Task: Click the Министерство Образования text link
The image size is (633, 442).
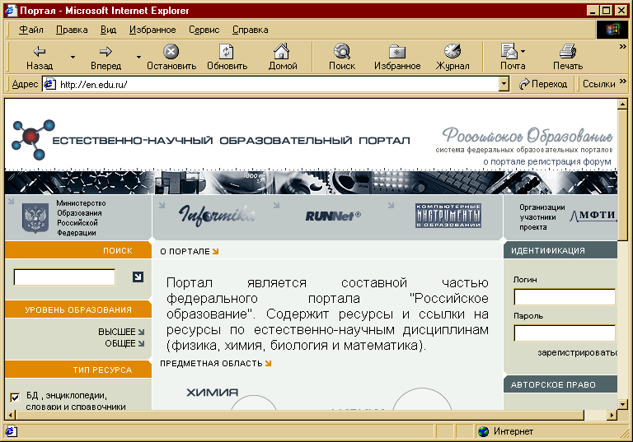Action: pos(81,218)
